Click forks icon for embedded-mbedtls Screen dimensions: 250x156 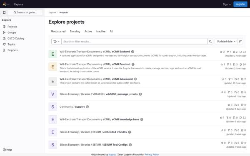pos(229,130)
